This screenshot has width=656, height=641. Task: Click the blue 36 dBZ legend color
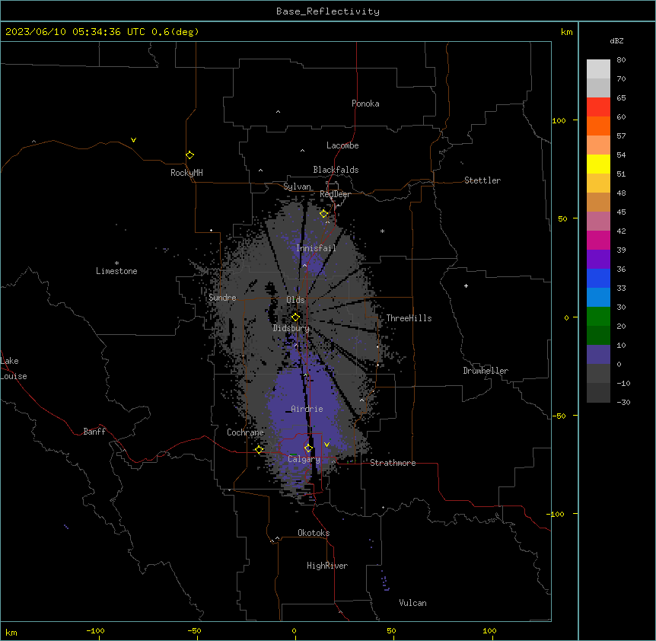coord(598,278)
